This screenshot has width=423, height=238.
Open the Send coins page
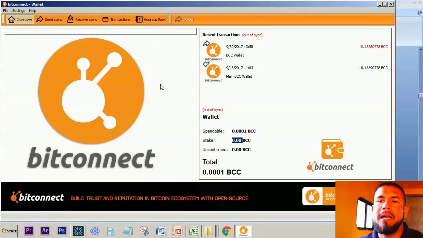[49, 20]
